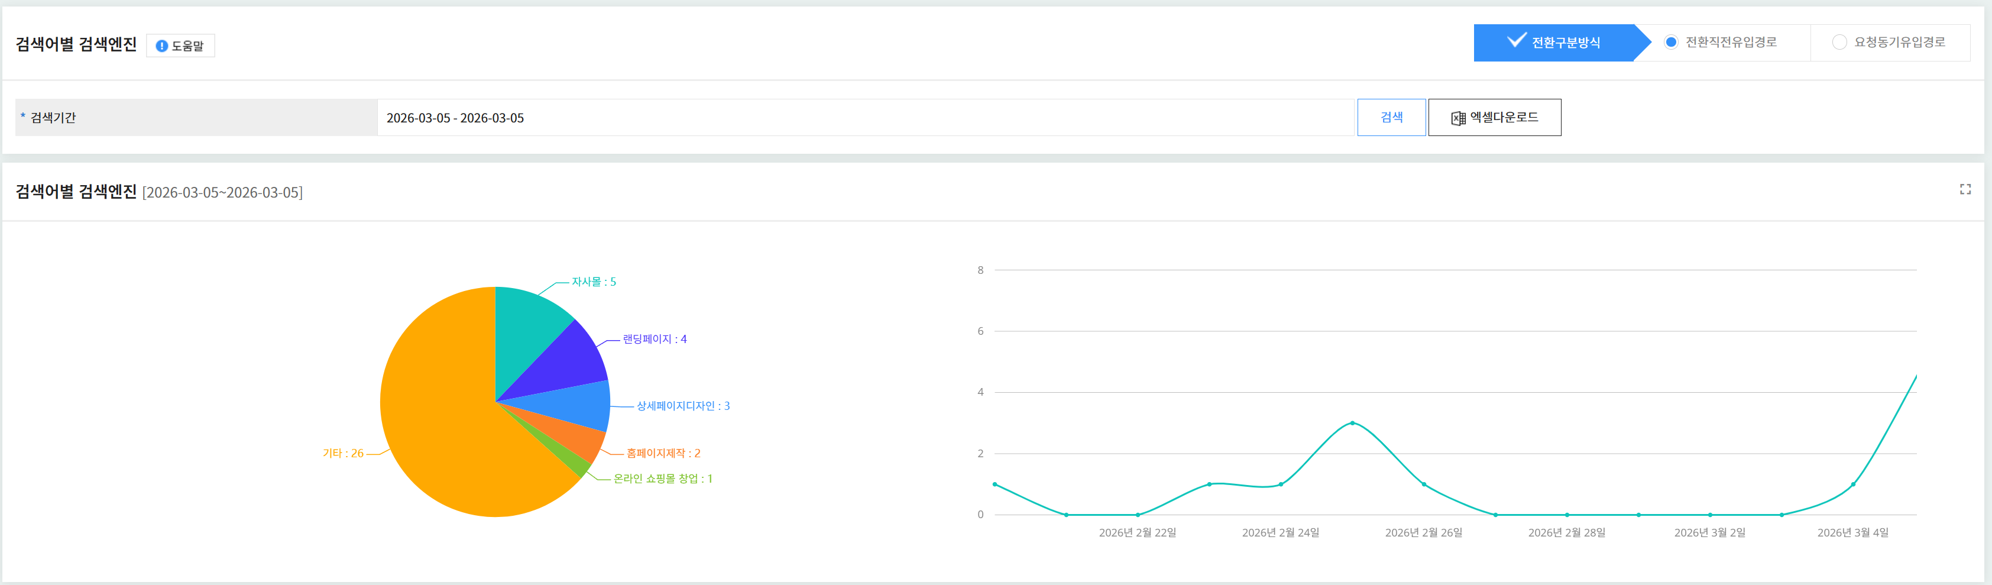This screenshot has height=585, width=1992.
Task: Click the '상세페이지디자인 : 3' pie label
Action: [682, 405]
